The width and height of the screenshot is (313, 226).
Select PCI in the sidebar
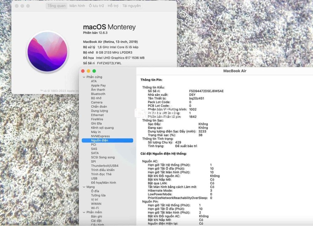pyautogui.click(x=94, y=145)
